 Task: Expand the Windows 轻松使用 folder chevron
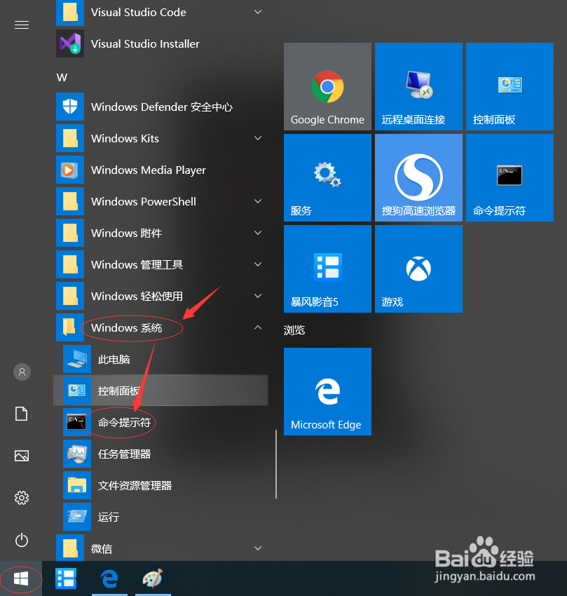click(258, 296)
